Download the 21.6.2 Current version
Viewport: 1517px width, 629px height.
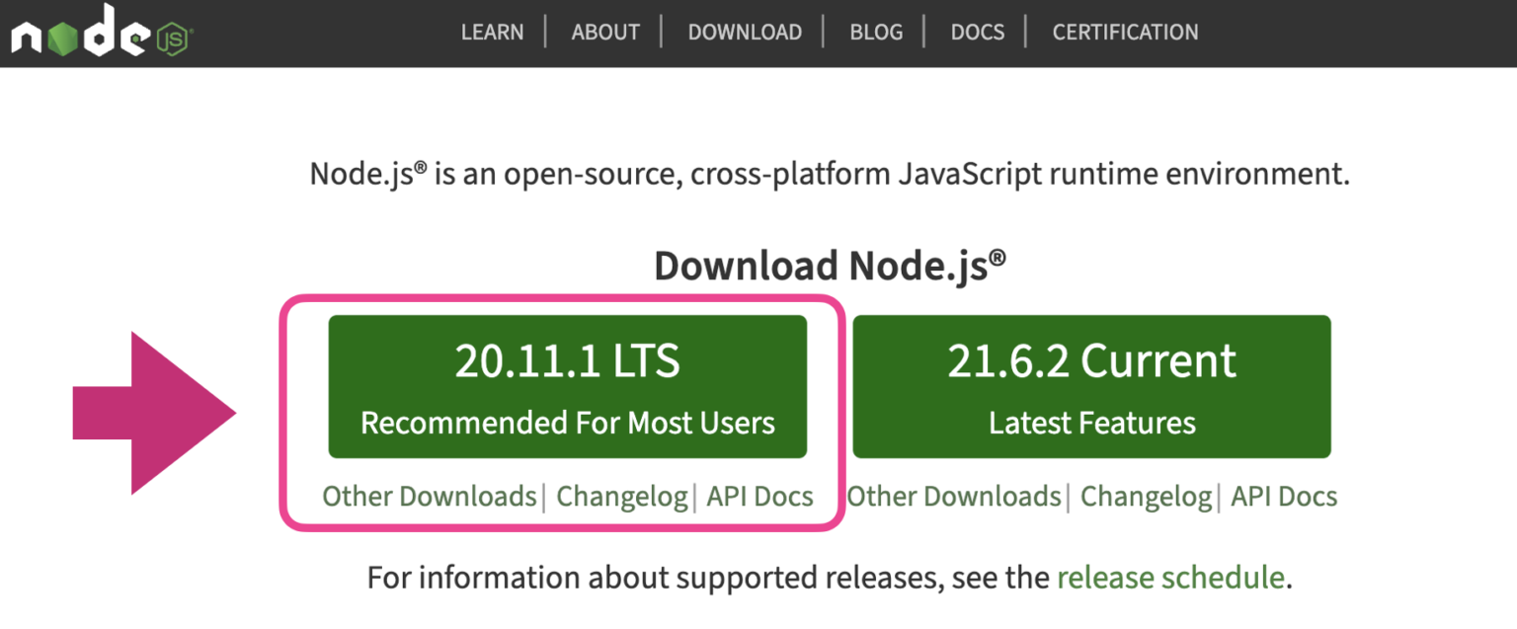pyautogui.click(x=1091, y=387)
